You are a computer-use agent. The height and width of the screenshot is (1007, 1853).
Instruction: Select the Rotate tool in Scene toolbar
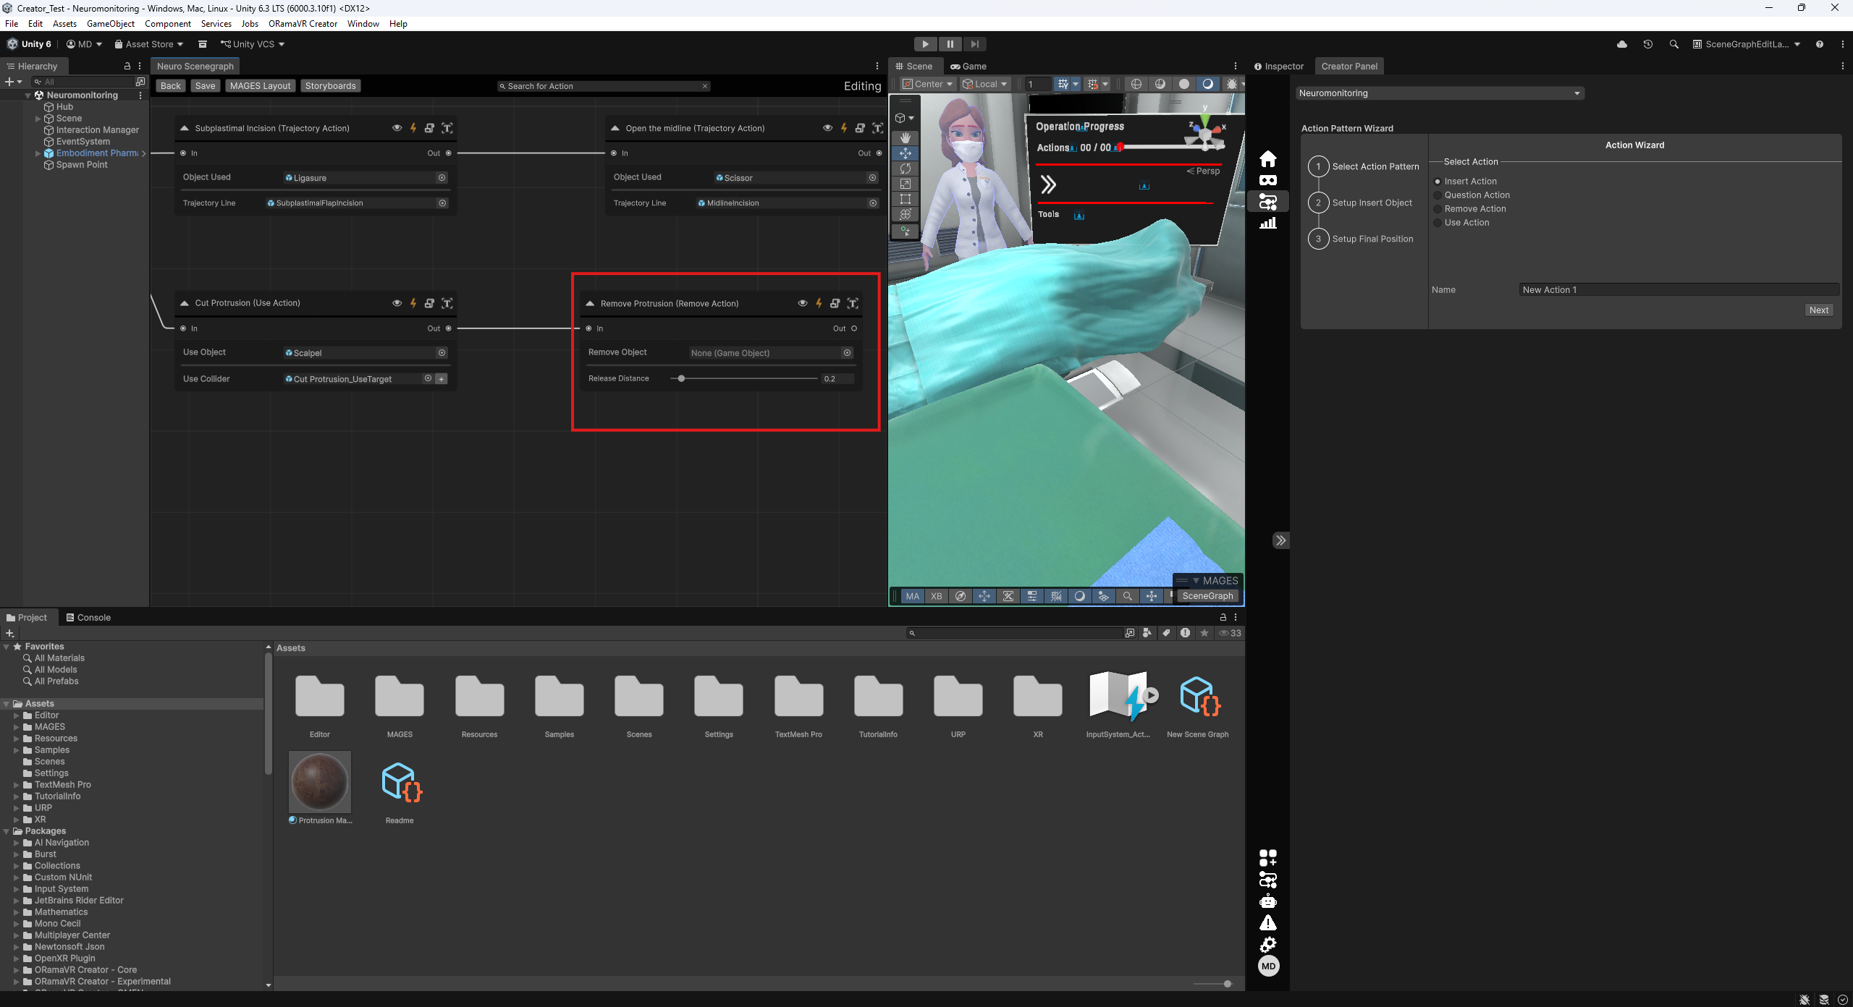pyautogui.click(x=905, y=169)
